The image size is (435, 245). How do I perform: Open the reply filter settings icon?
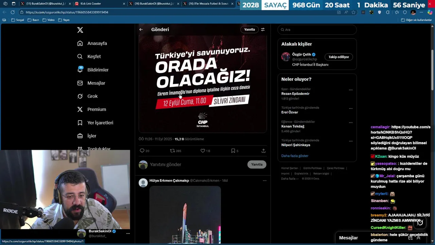coord(263,30)
